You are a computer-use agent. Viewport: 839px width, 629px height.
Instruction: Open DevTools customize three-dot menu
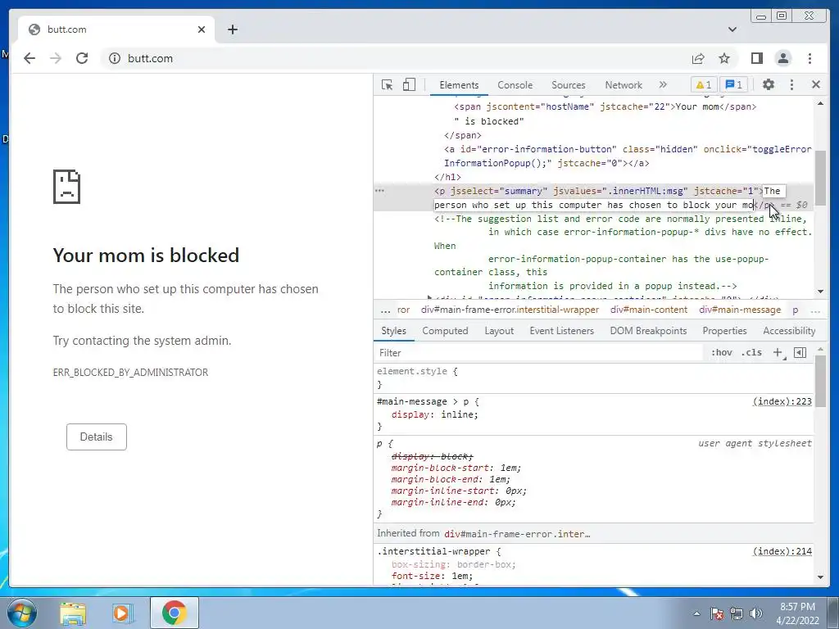point(792,84)
